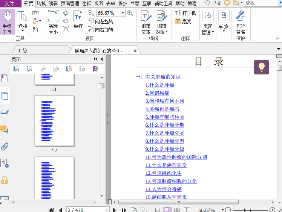282x212 pixels.
Task: Rotate view with 向左旋转
Action: click(100, 21)
